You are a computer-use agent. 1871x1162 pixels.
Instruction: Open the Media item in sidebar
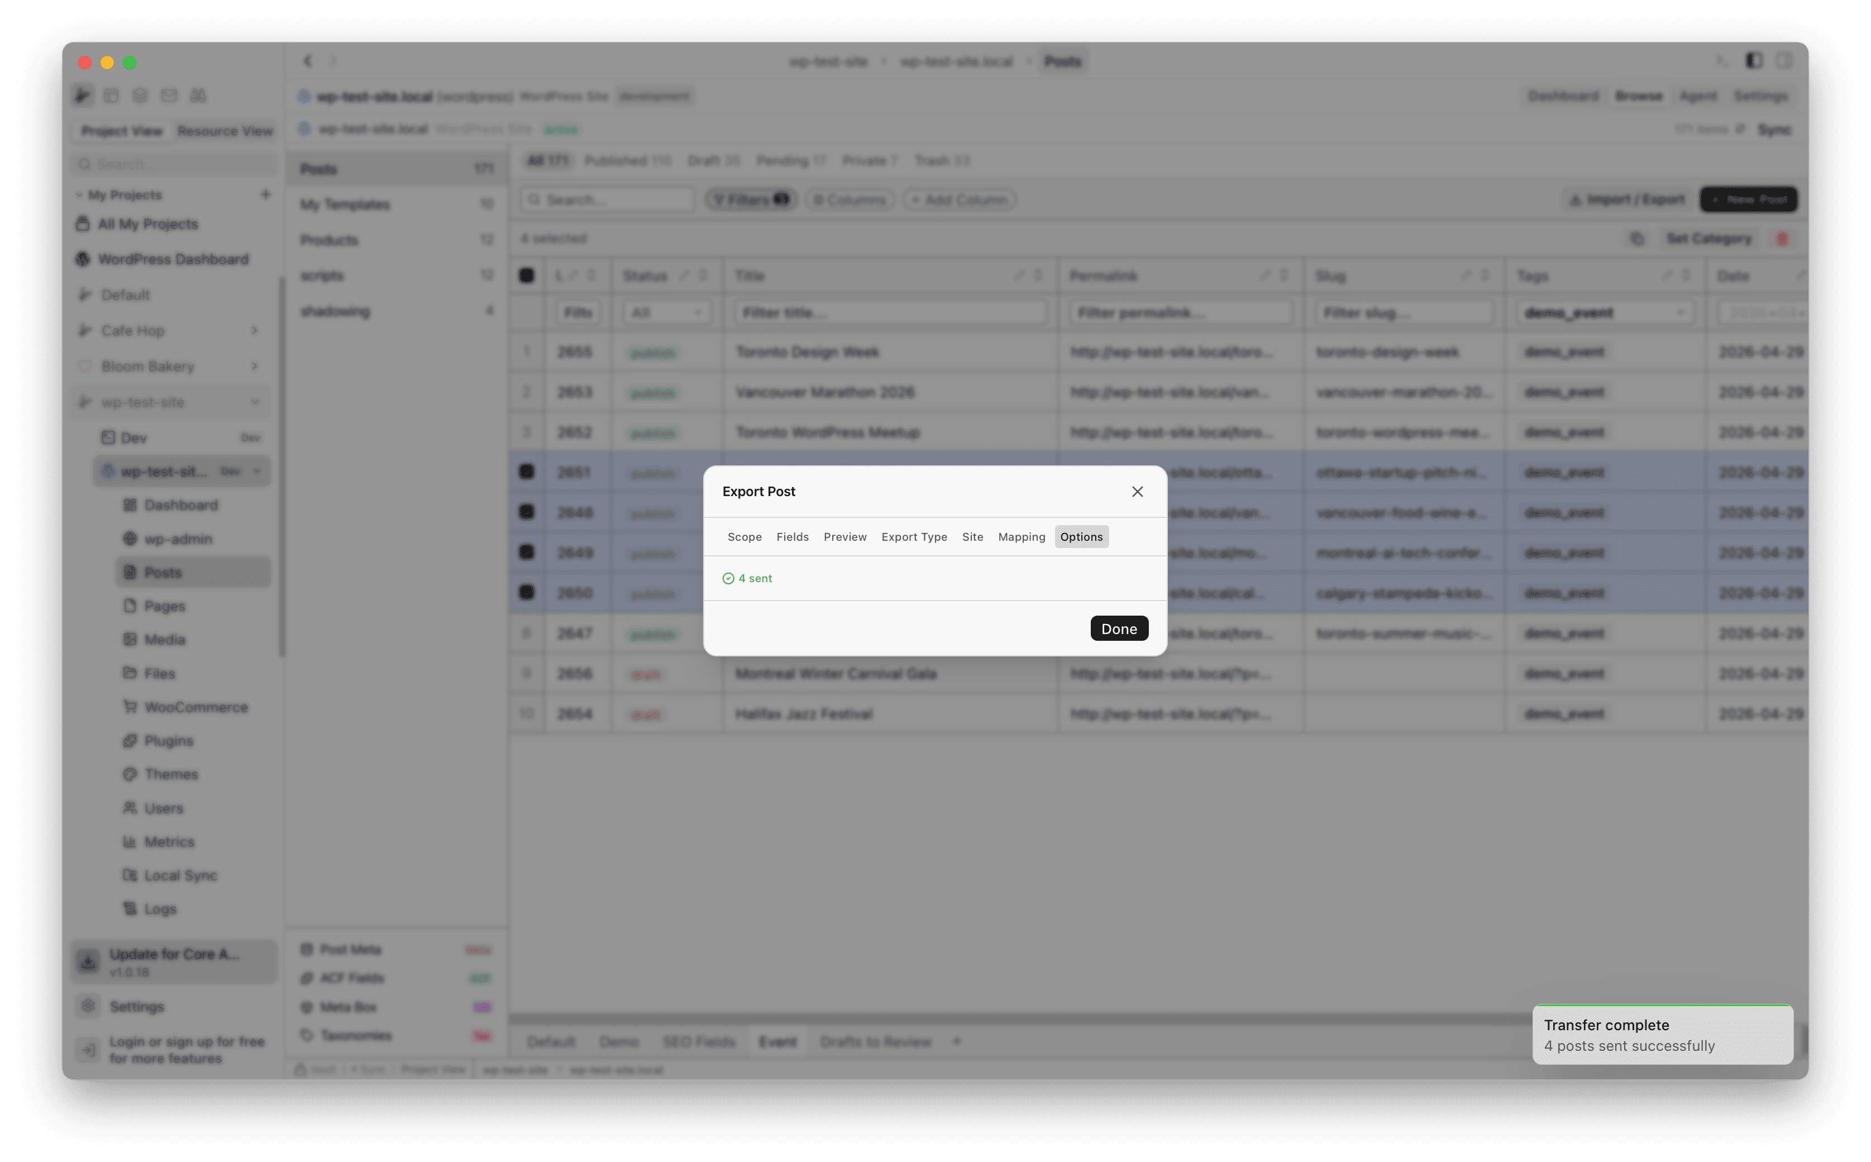(164, 640)
